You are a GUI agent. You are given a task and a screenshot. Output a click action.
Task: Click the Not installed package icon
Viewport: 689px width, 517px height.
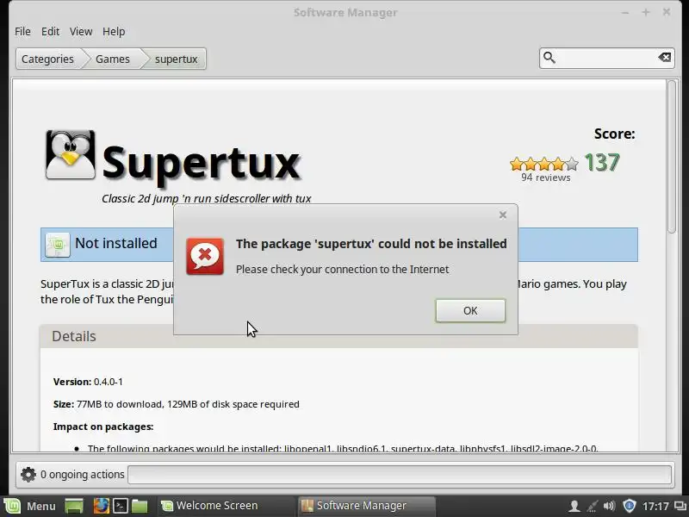(58, 245)
